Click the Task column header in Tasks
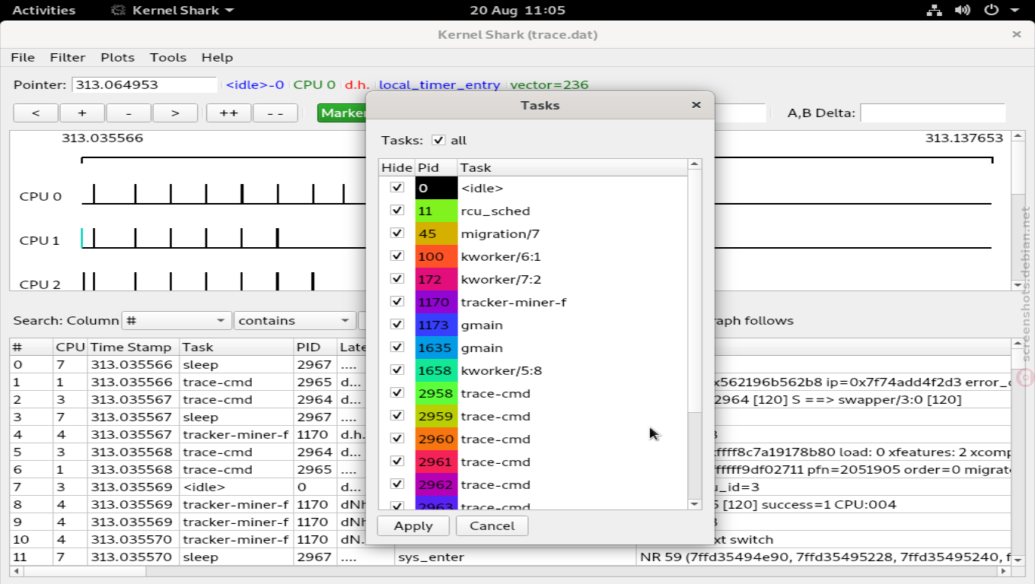 (x=572, y=167)
